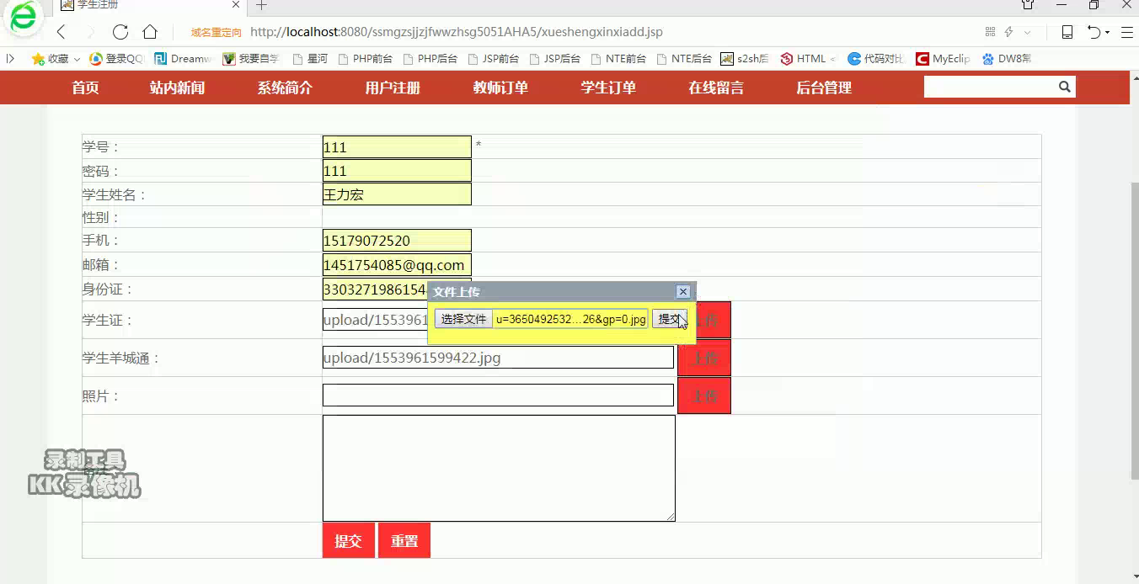Open the 我要自学 bookmark
Screen dimensions: 1139x584
point(250,59)
